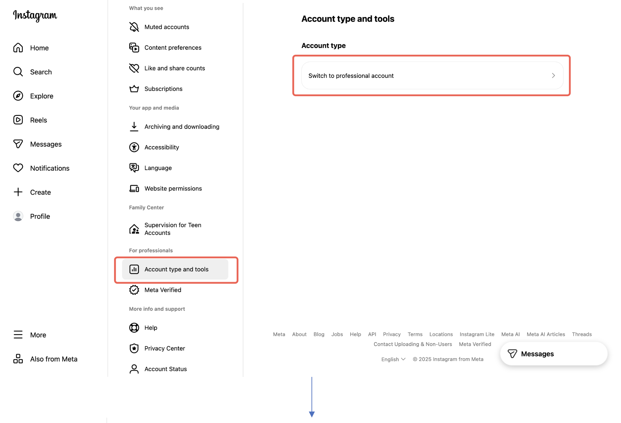Click the Language settings icon
Image resolution: width=621 pixels, height=423 pixels.
(x=134, y=167)
